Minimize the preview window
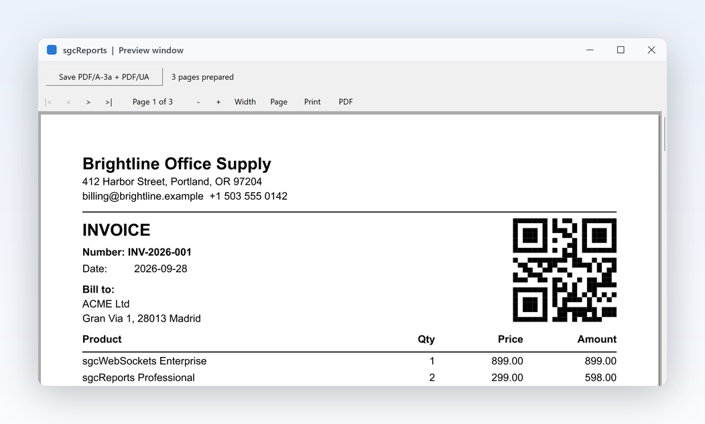 590,50
